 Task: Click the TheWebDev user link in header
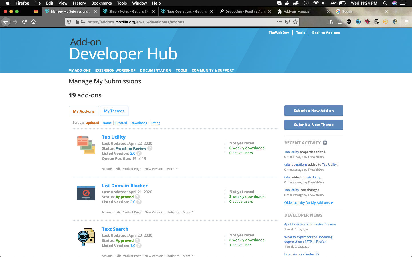pyautogui.click(x=279, y=33)
